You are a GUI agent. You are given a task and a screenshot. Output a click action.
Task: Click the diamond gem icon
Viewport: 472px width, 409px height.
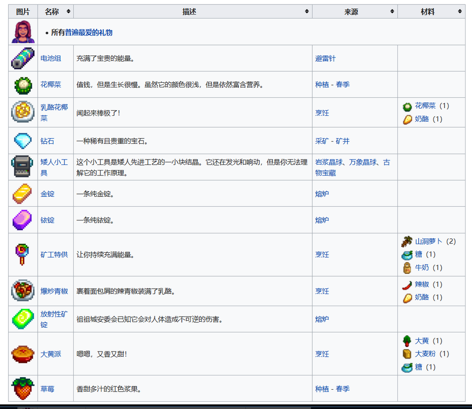[23, 141]
